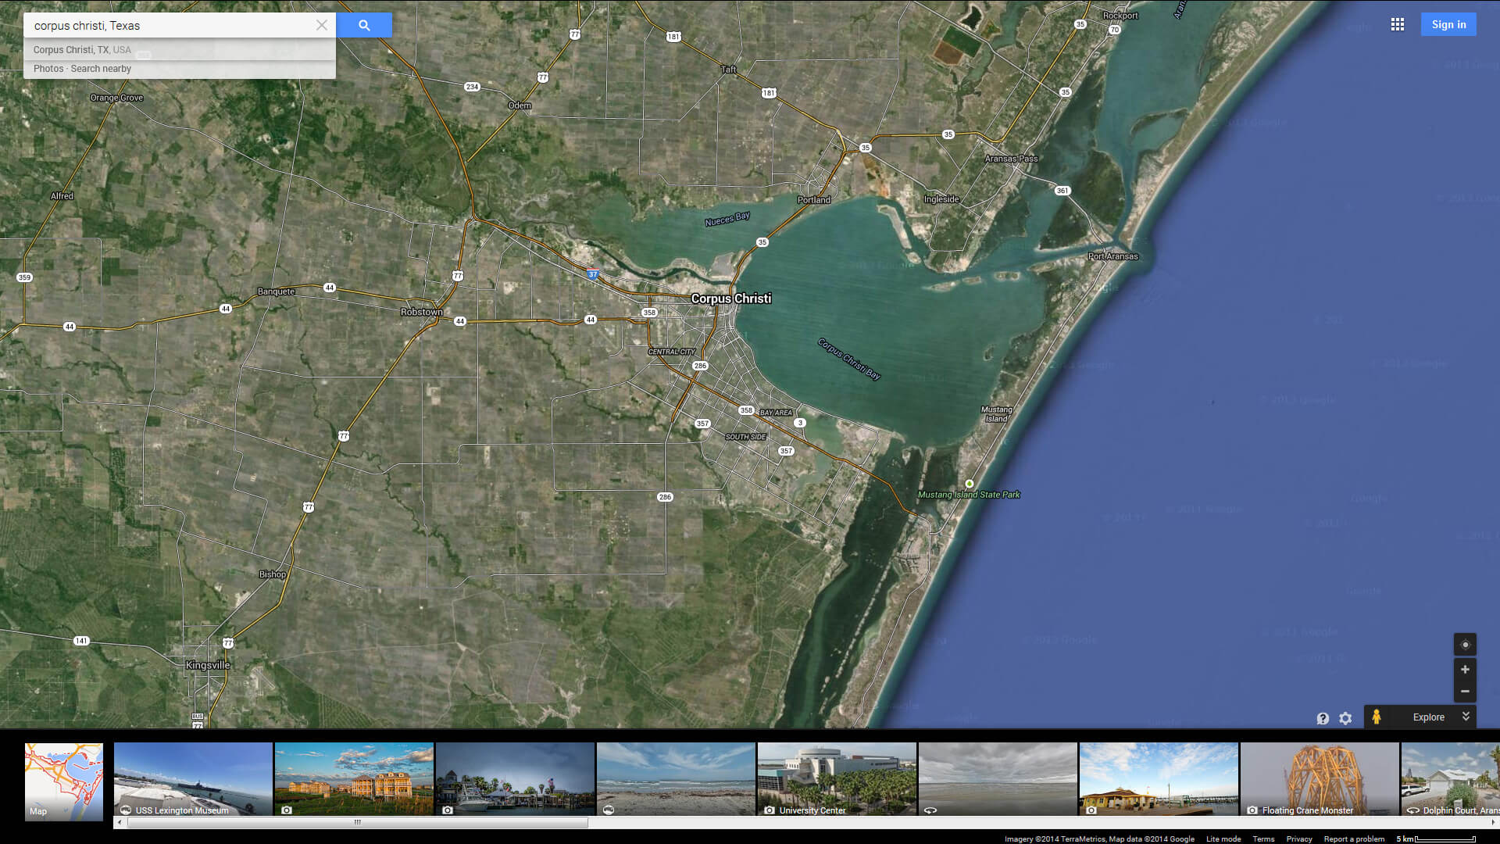Show my location on the map
Image resolution: width=1500 pixels, height=844 pixels.
click(x=1465, y=645)
